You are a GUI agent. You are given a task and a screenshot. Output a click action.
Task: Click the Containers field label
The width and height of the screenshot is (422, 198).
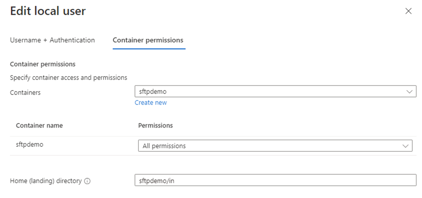coord(25,93)
